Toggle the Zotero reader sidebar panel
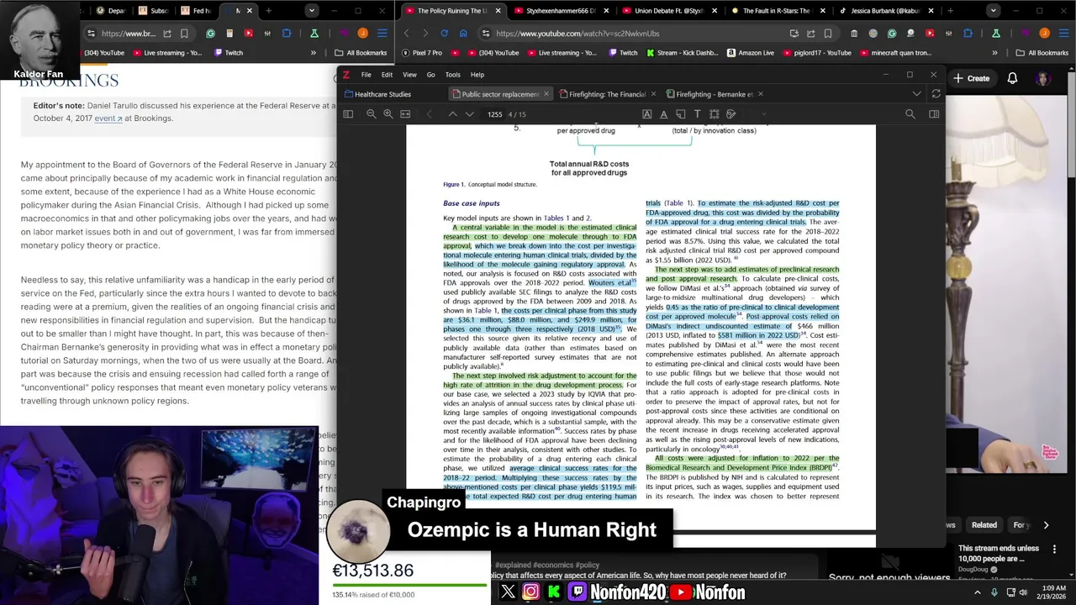Image resolution: width=1076 pixels, height=605 pixels. click(348, 114)
